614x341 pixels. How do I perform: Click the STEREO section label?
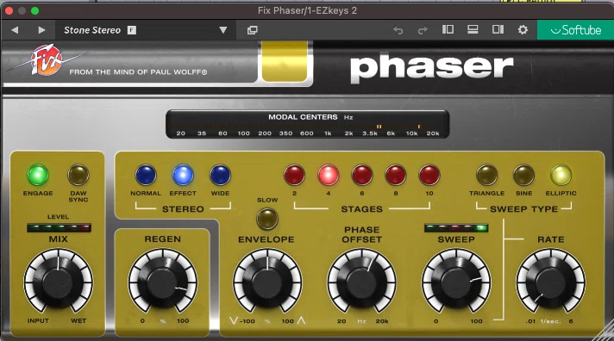coord(183,209)
